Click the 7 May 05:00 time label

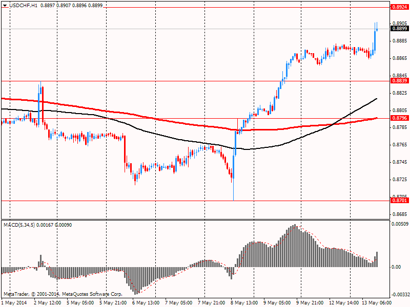[x=179, y=303]
